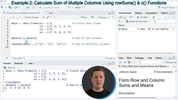The width and height of the screenshot is (178, 100).
Task: Open the Tutorial tab
Action: point(164,13)
